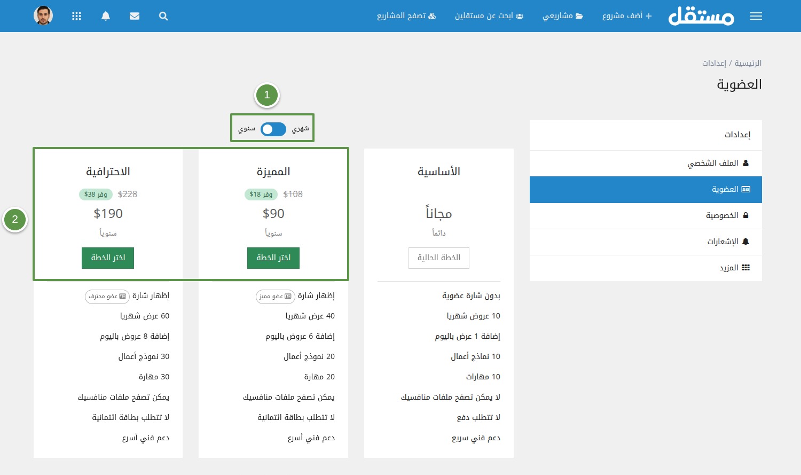Toggle the monthly/yearly billing switch

tap(273, 129)
